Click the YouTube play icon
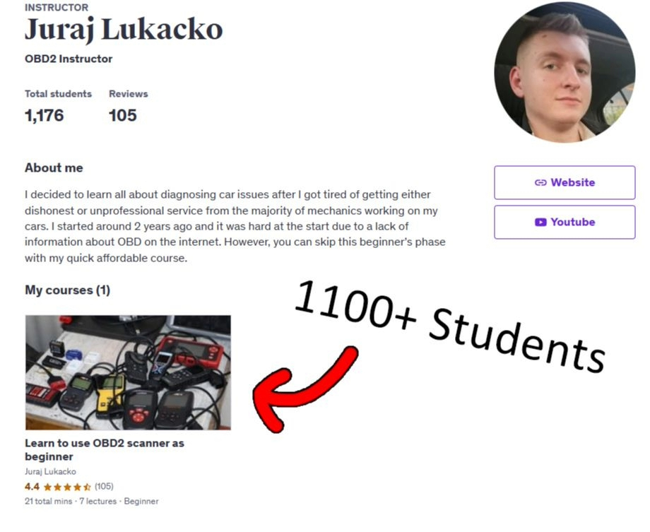The image size is (650, 532). pos(540,223)
